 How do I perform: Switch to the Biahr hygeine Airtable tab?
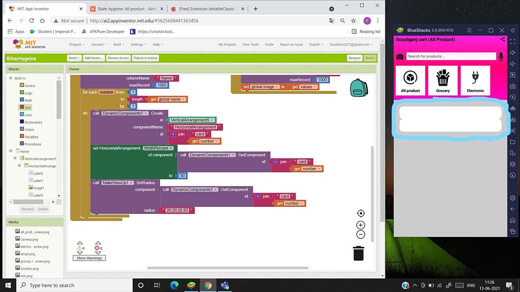click(124, 8)
